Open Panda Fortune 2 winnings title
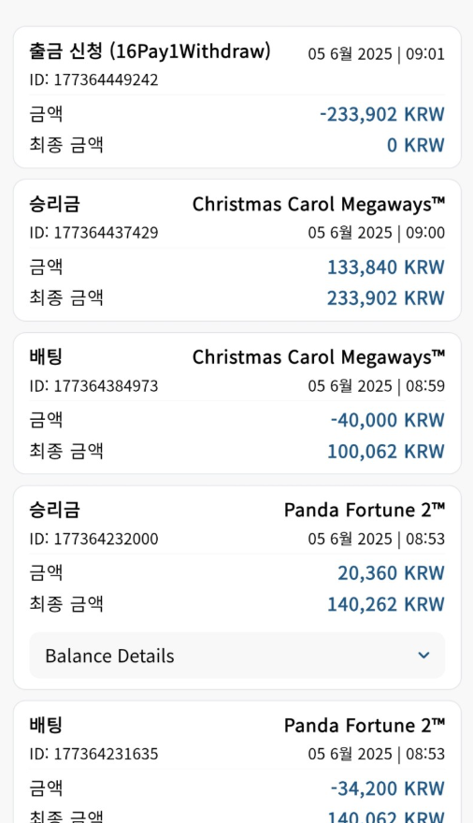The image size is (473, 823). (x=365, y=510)
